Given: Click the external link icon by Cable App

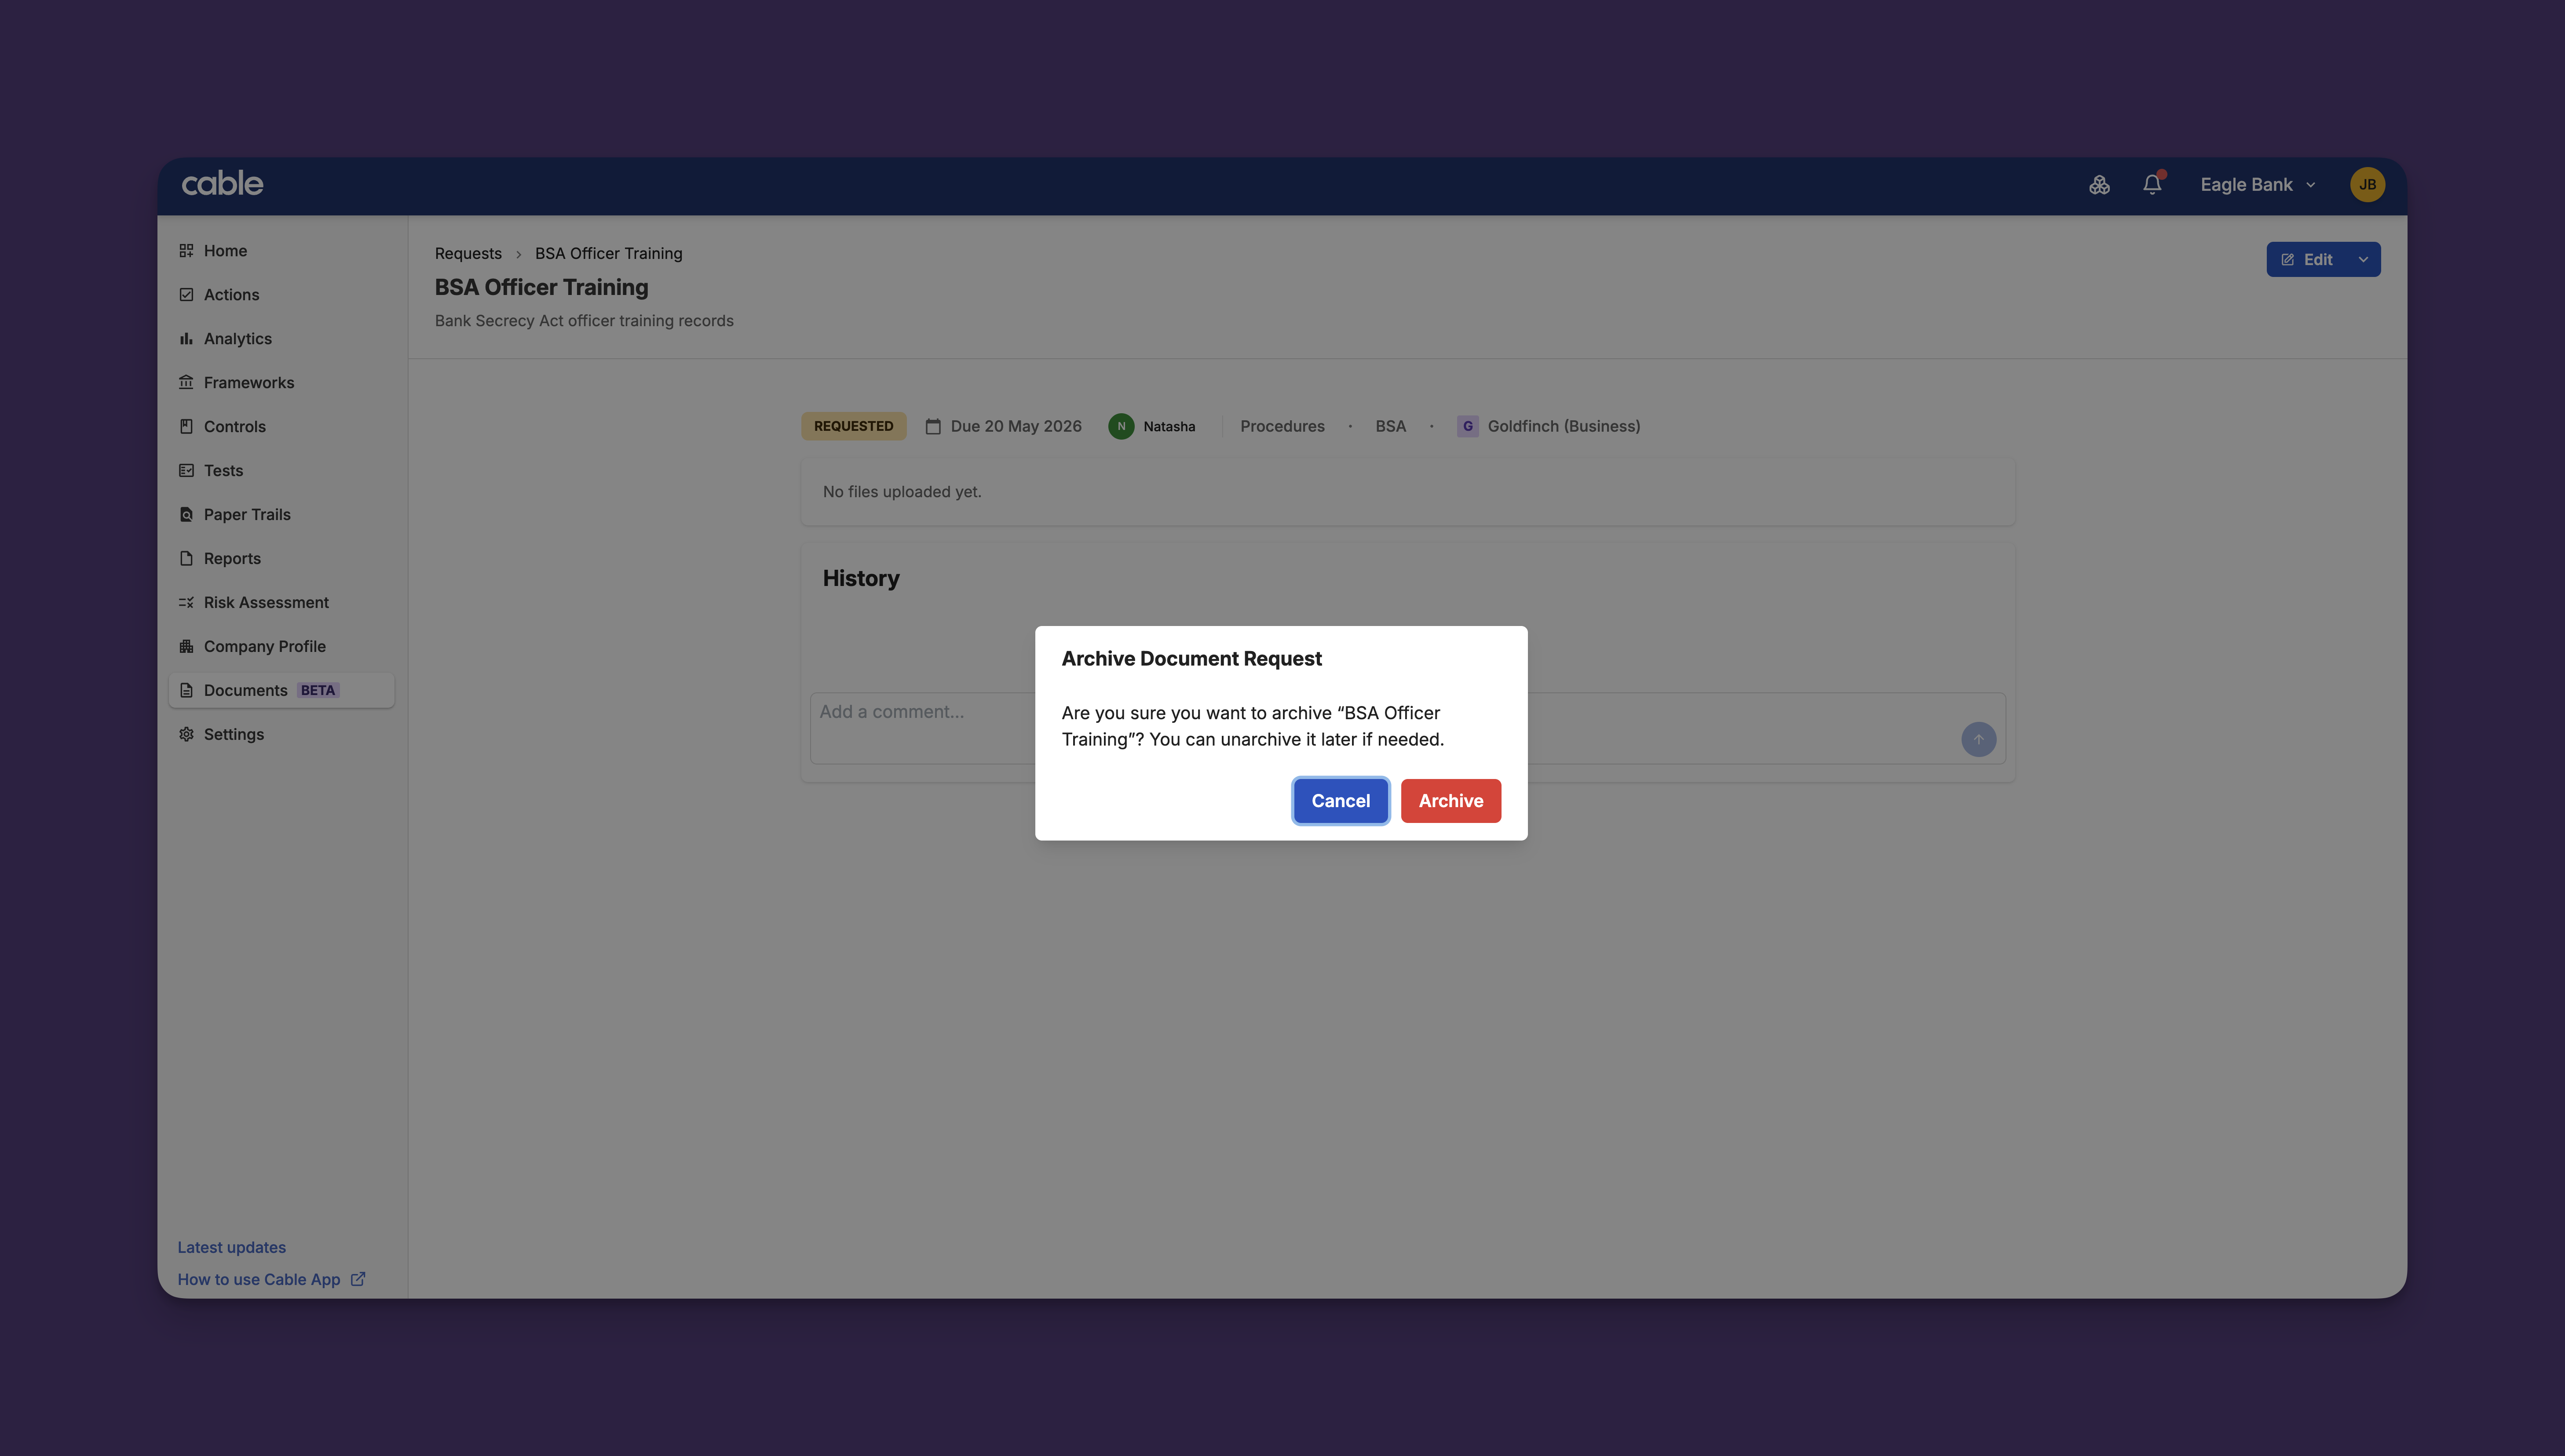Looking at the screenshot, I should [358, 1279].
